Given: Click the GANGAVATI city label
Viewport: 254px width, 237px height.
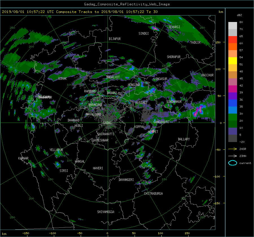Looking at the screenshot, I should (161, 122).
